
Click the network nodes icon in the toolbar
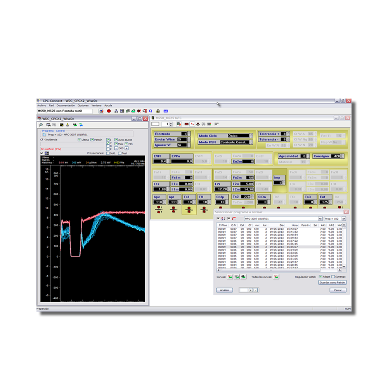[116, 111]
